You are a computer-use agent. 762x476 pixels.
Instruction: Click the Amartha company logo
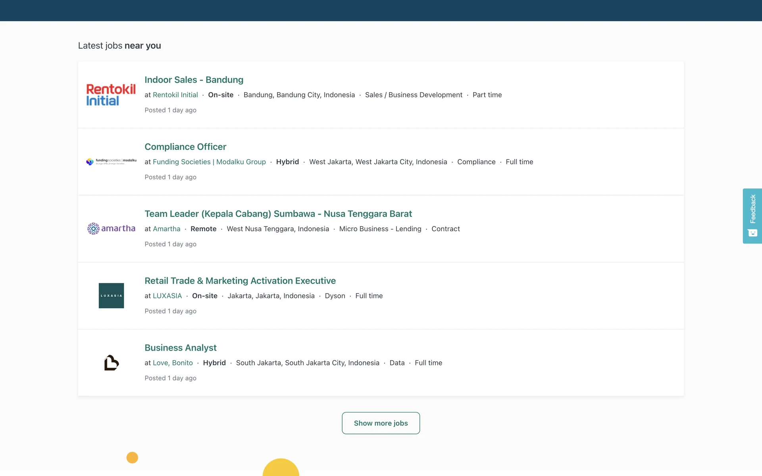click(x=111, y=228)
